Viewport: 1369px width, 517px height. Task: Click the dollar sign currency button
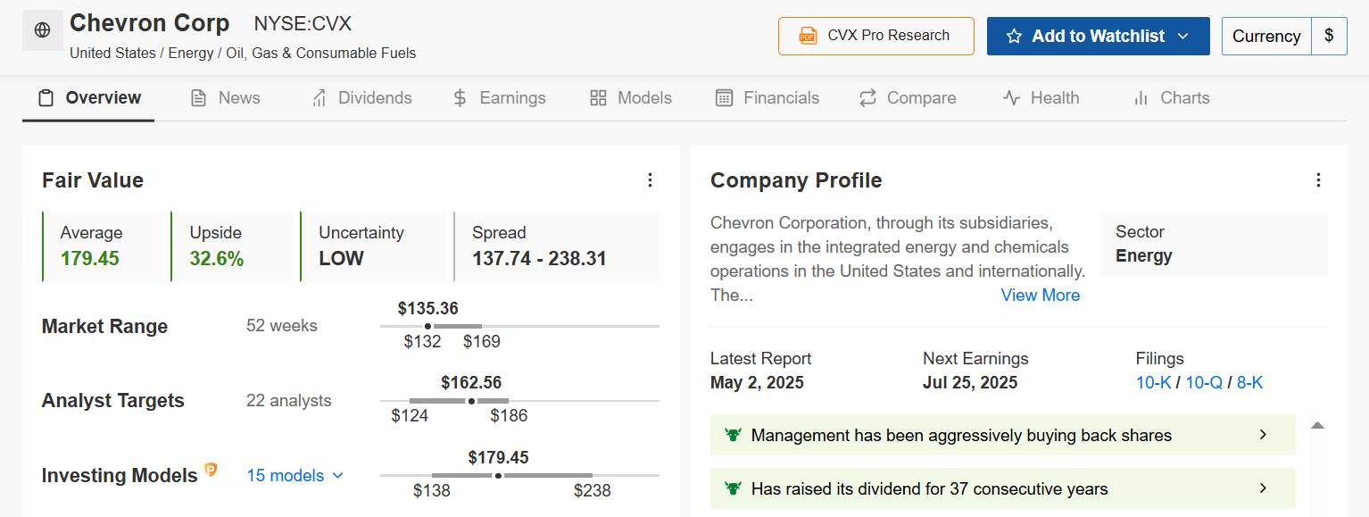click(x=1329, y=37)
